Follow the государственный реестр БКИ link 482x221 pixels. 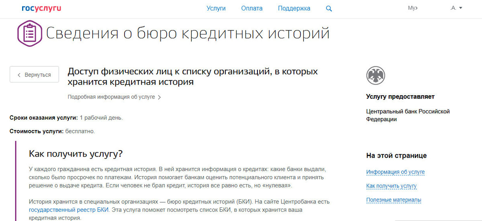[69, 210]
